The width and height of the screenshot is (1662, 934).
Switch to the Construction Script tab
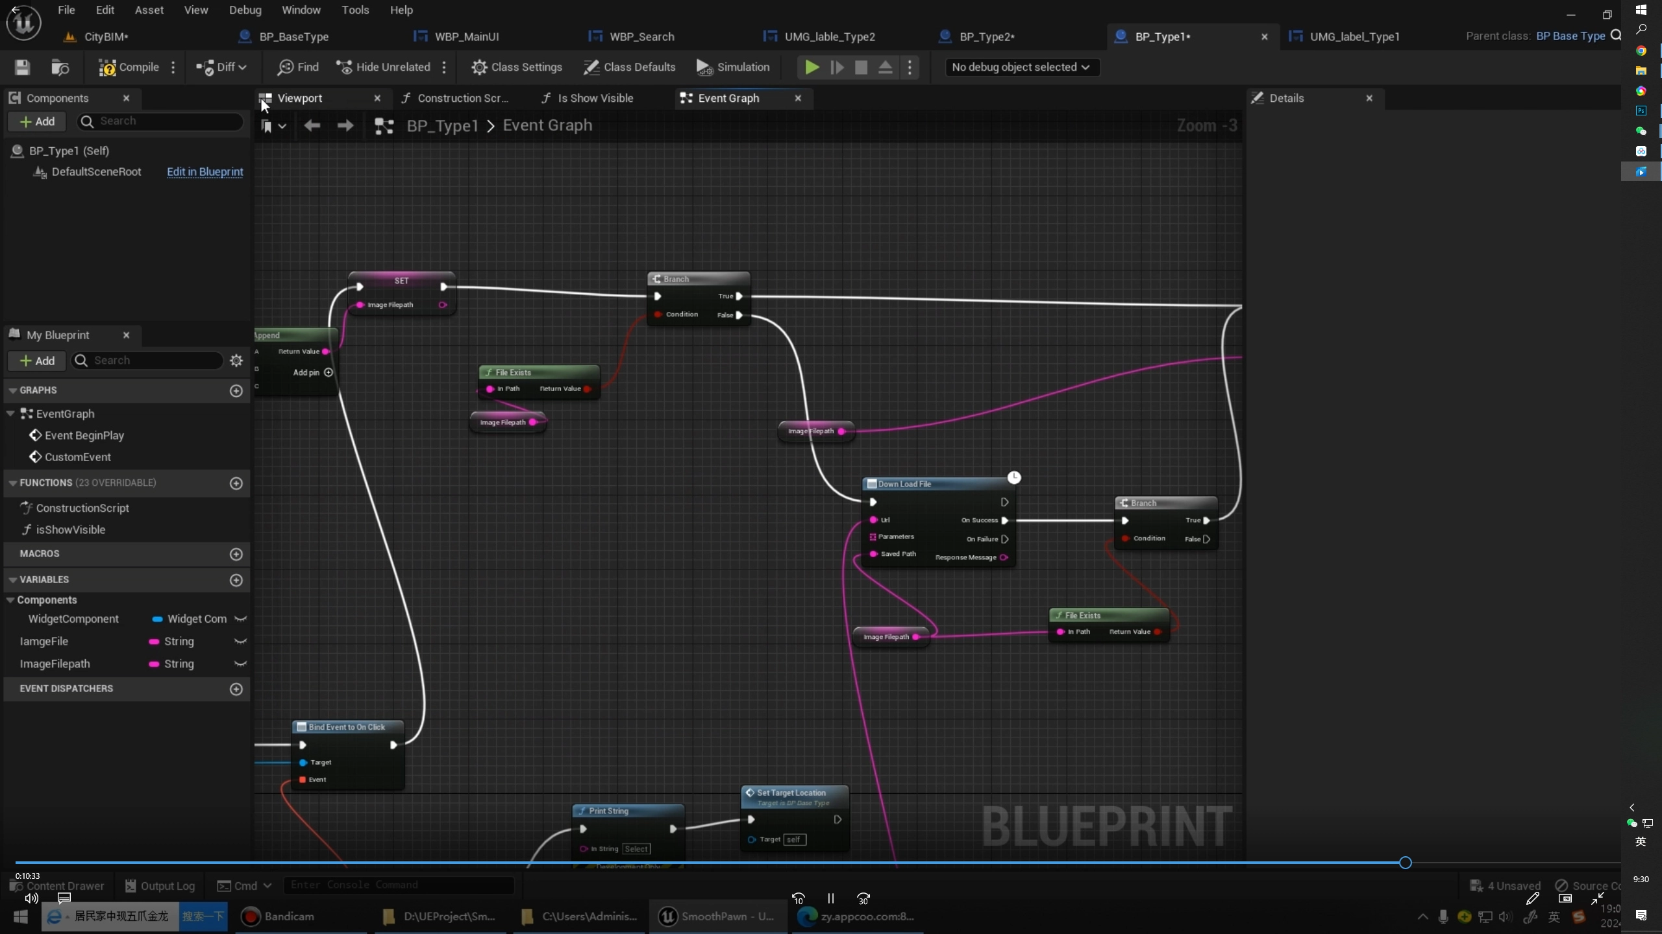pos(461,99)
